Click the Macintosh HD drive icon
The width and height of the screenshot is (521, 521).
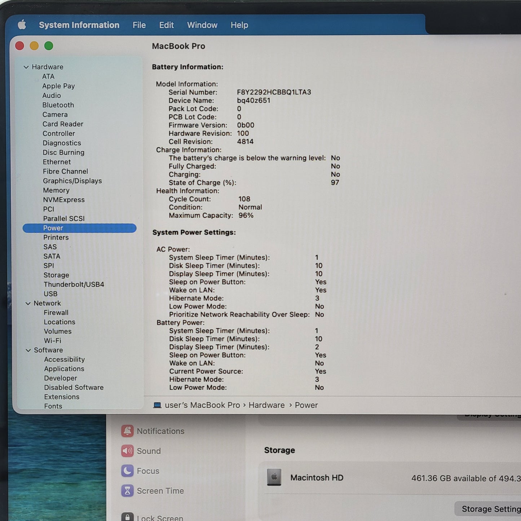pos(274,477)
